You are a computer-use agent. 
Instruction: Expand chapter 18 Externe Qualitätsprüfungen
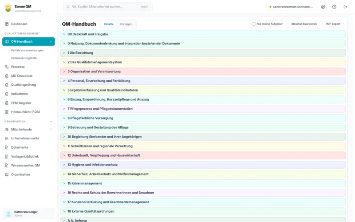coord(64,211)
